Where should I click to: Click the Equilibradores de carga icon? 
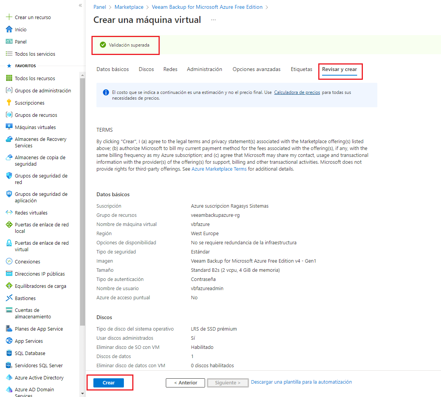pos(9,286)
